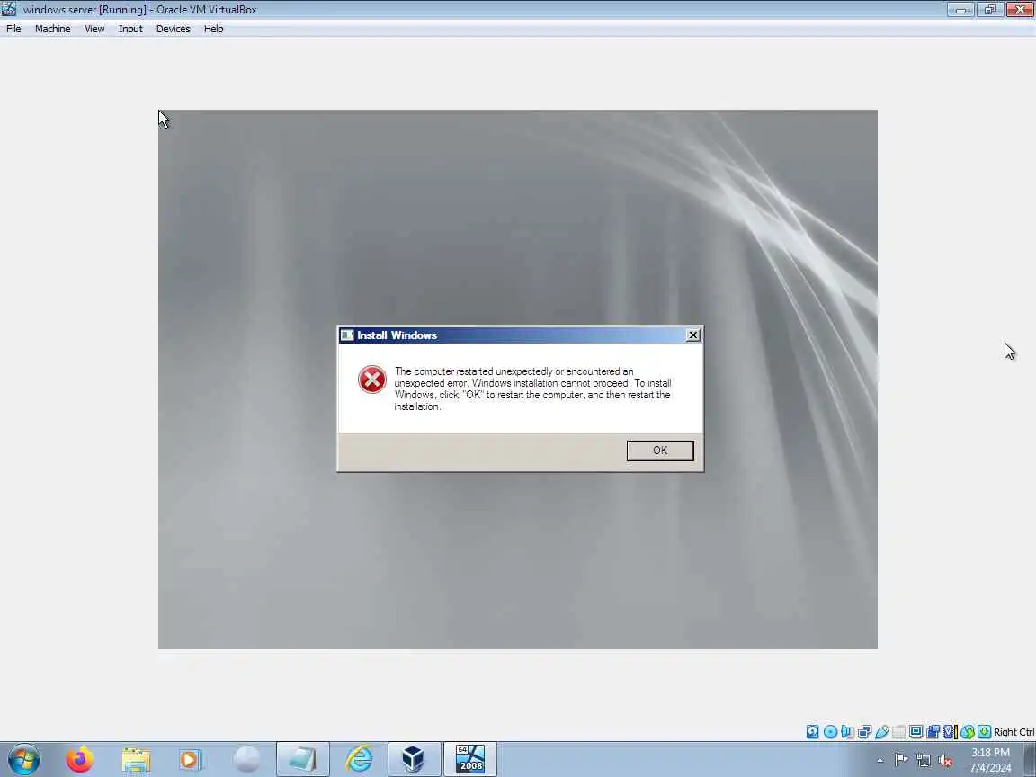Image resolution: width=1036 pixels, height=777 pixels.
Task: Click the audio status indicator icon
Action: (848, 731)
